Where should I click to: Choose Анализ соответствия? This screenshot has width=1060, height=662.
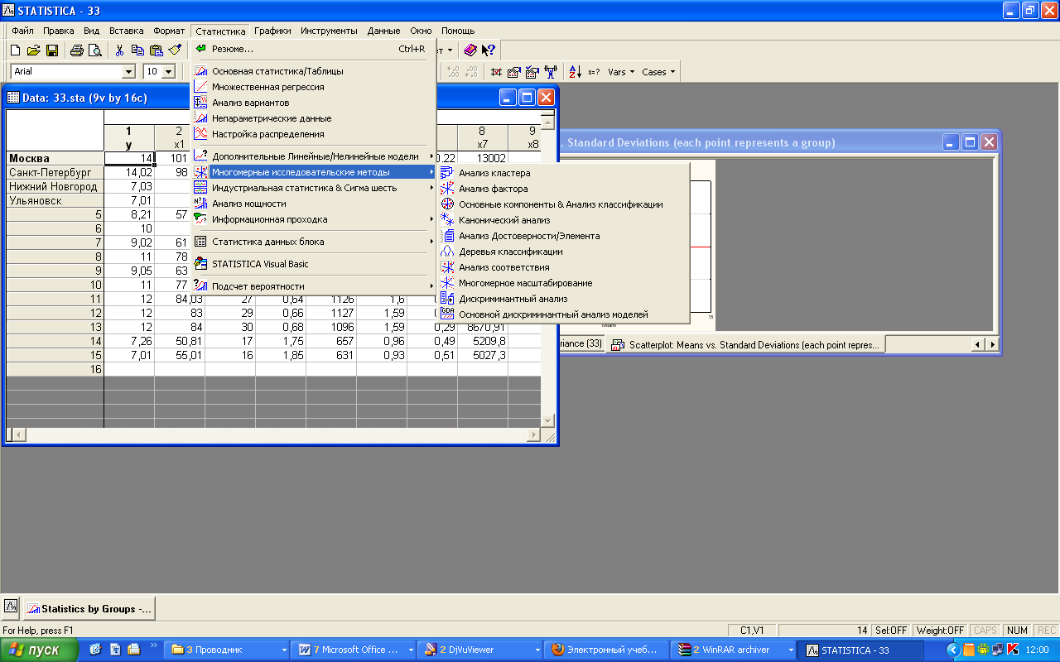564,267
